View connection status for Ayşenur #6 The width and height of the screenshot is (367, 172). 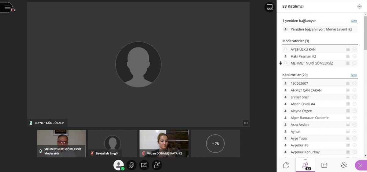click(x=348, y=145)
